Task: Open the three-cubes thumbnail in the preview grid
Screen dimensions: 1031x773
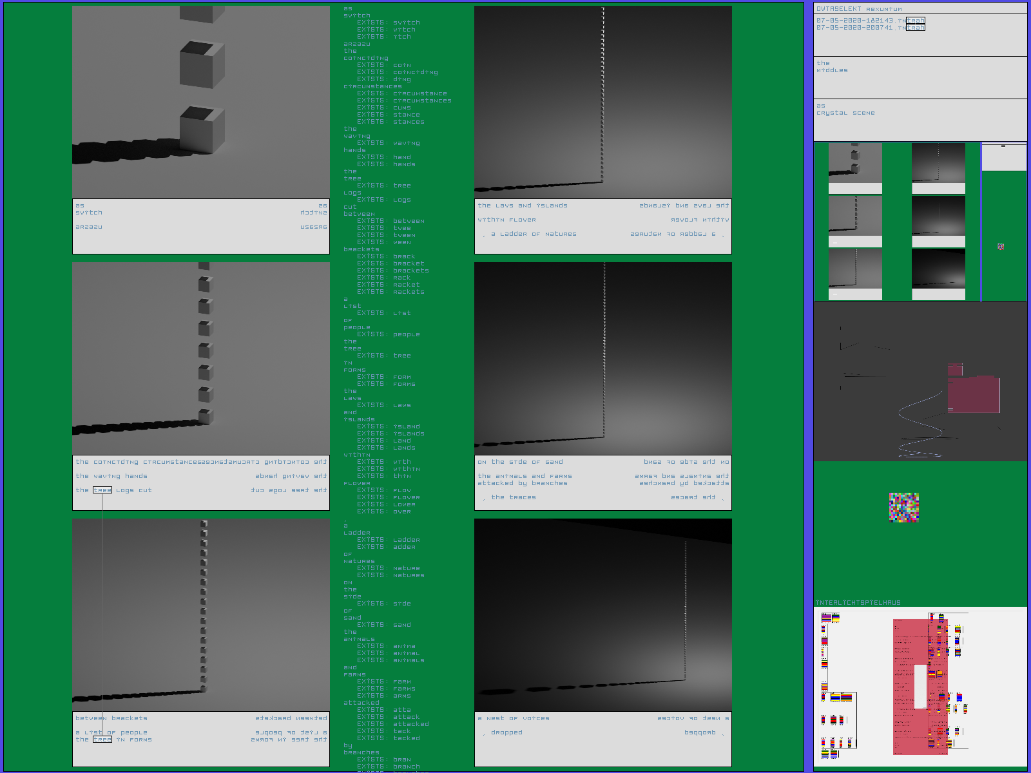Action: click(x=855, y=163)
